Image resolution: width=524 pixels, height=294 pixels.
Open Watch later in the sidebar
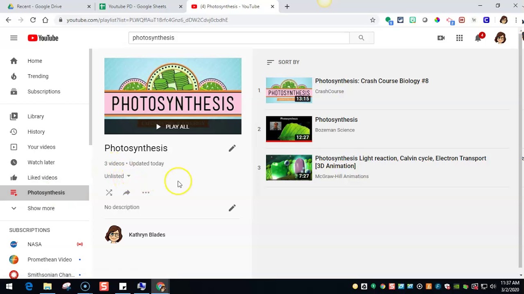(x=45, y=162)
